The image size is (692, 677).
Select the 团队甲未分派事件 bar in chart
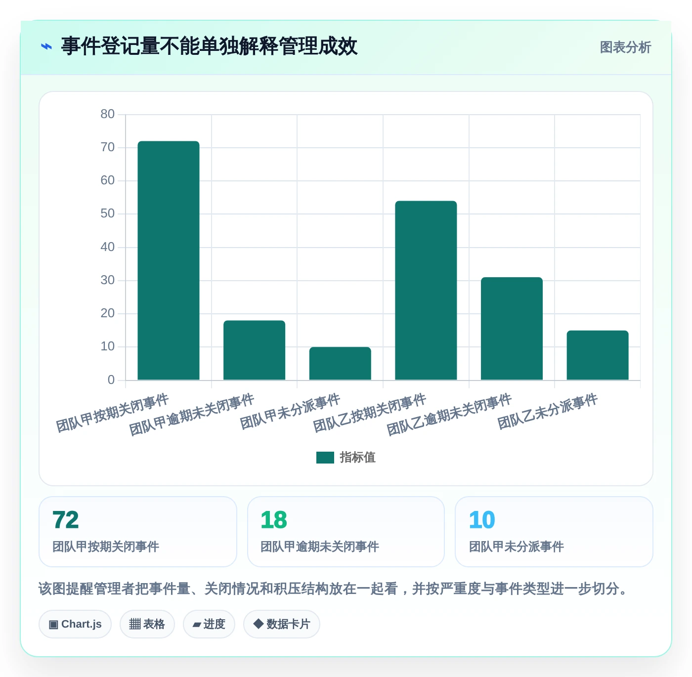point(340,363)
